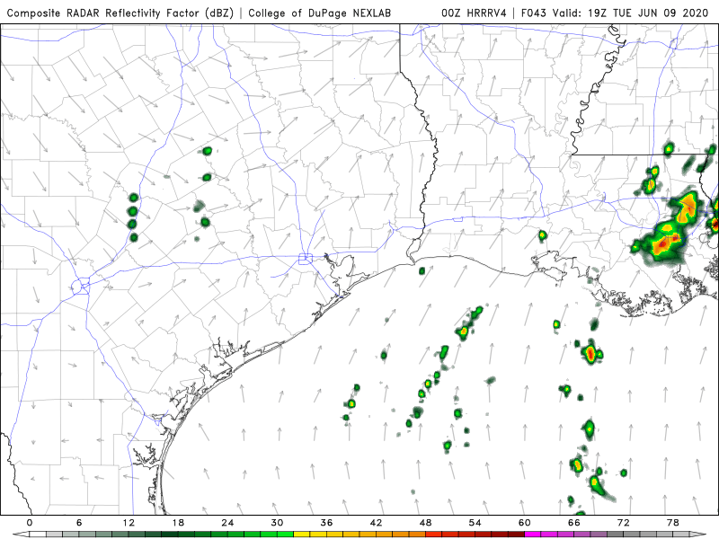Click the "42" label on the dBZ scale

376,523
